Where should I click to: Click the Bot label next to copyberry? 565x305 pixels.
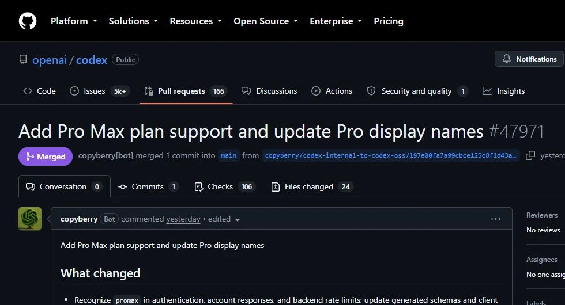pyautogui.click(x=109, y=219)
